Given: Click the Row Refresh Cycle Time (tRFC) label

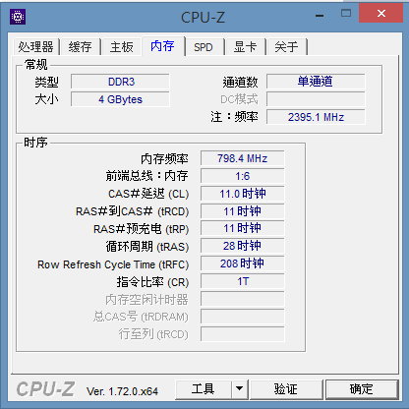Looking at the screenshot, I should pyautogui.click(x=113, y=264).
